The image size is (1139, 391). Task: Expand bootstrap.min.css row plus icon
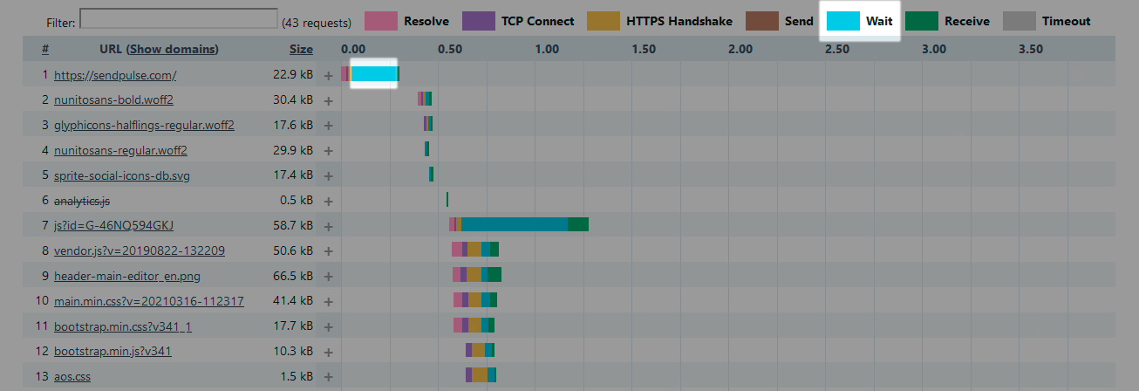pos(329,326)
